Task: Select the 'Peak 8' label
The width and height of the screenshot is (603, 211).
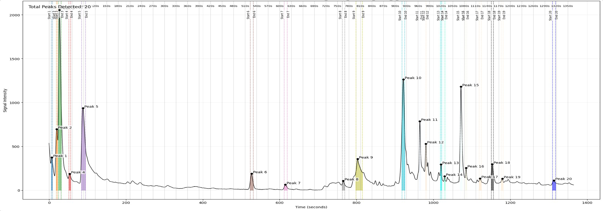Action: pyautogui.click(x=351, y=179)
